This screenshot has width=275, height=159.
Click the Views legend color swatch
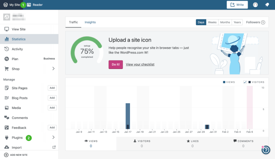tap(224, 82)
